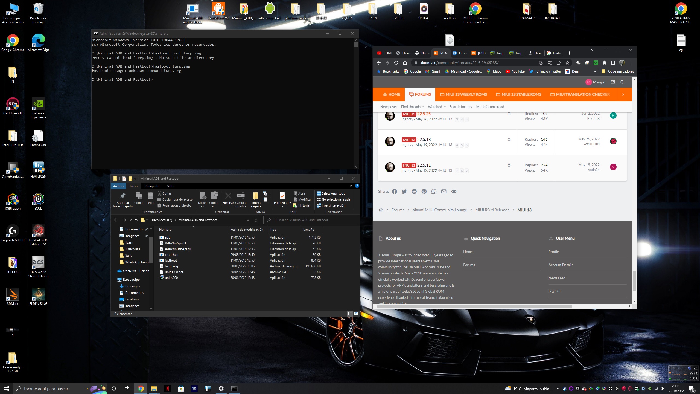700x394 pixels.
Task: Click Log Out in User Menu
Action: pyautogui.click(x=555, y=291)
